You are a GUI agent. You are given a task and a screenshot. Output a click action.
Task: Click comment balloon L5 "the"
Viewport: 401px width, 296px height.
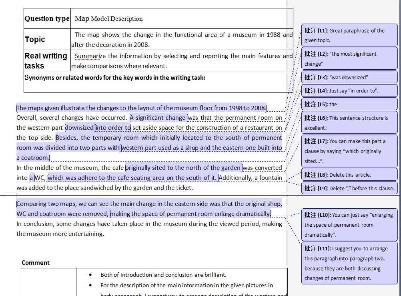coord(349,105)
